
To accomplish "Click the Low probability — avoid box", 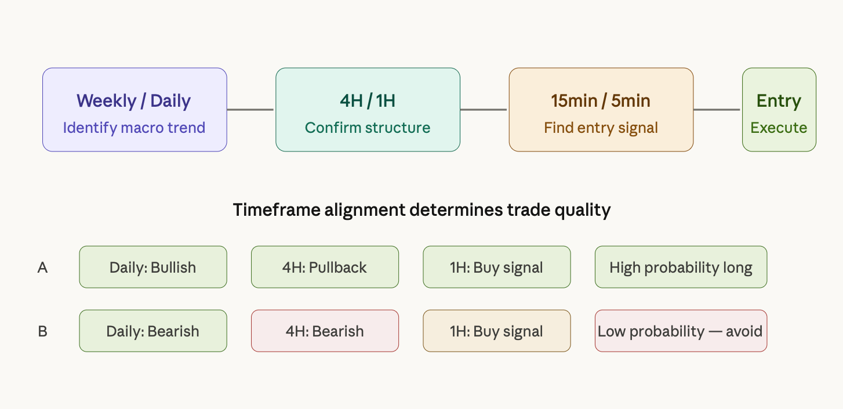I will tap(681, 331).
